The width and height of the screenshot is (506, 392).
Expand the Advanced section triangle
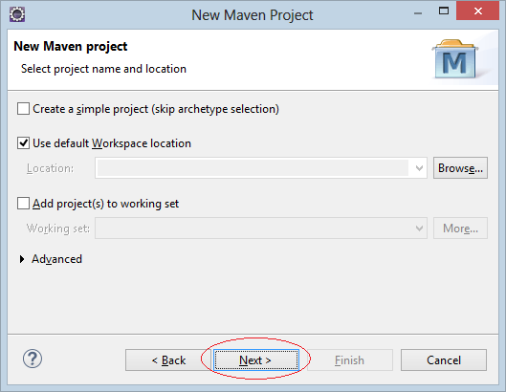click(x=22, y=259)
